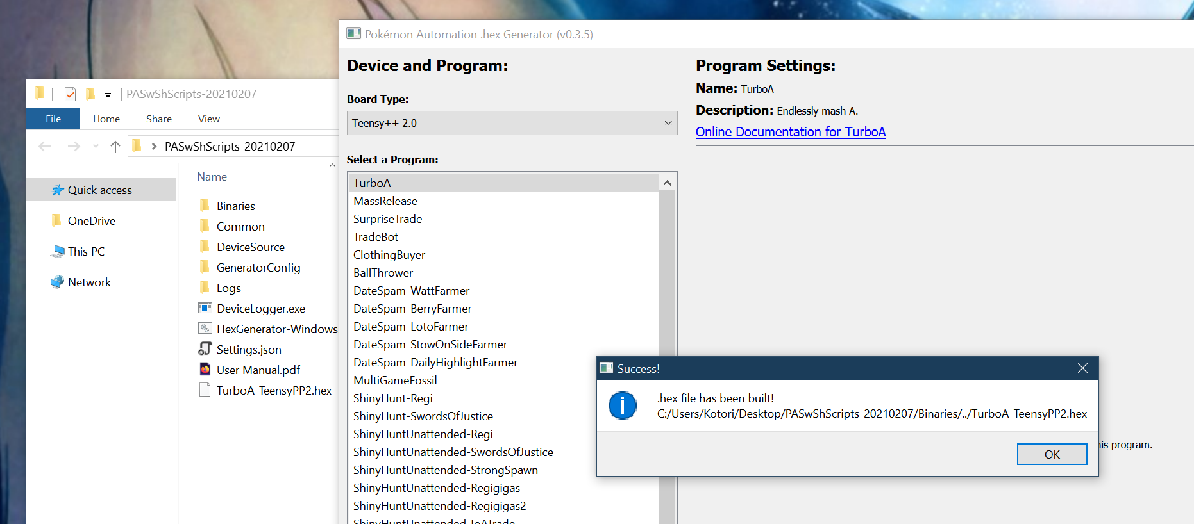The width and height of the screenshot is (1194, 524).
Task: Select DateSpam-WattFarmer program
Action: click(504, 290)
